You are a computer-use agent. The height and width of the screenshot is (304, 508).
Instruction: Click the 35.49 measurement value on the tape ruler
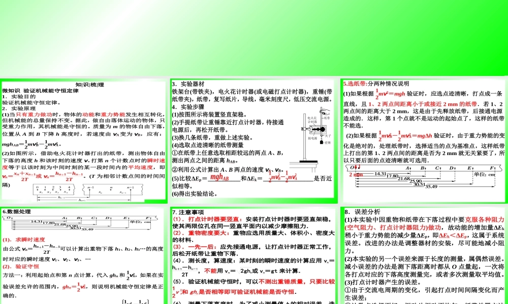coord(431,186)
